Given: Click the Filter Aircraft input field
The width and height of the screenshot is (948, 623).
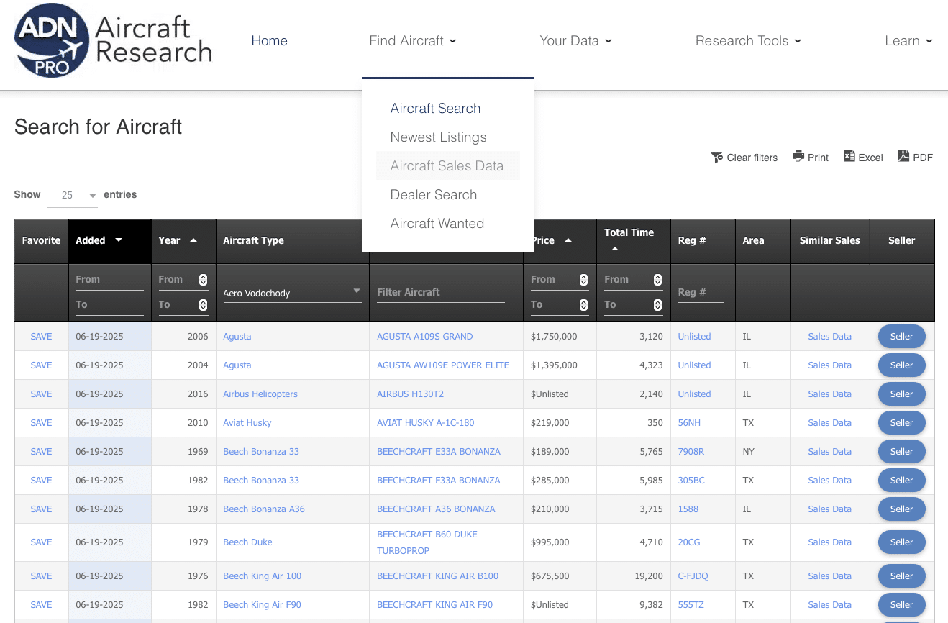Looking at the screenshot, I should (x=441, y=293).
